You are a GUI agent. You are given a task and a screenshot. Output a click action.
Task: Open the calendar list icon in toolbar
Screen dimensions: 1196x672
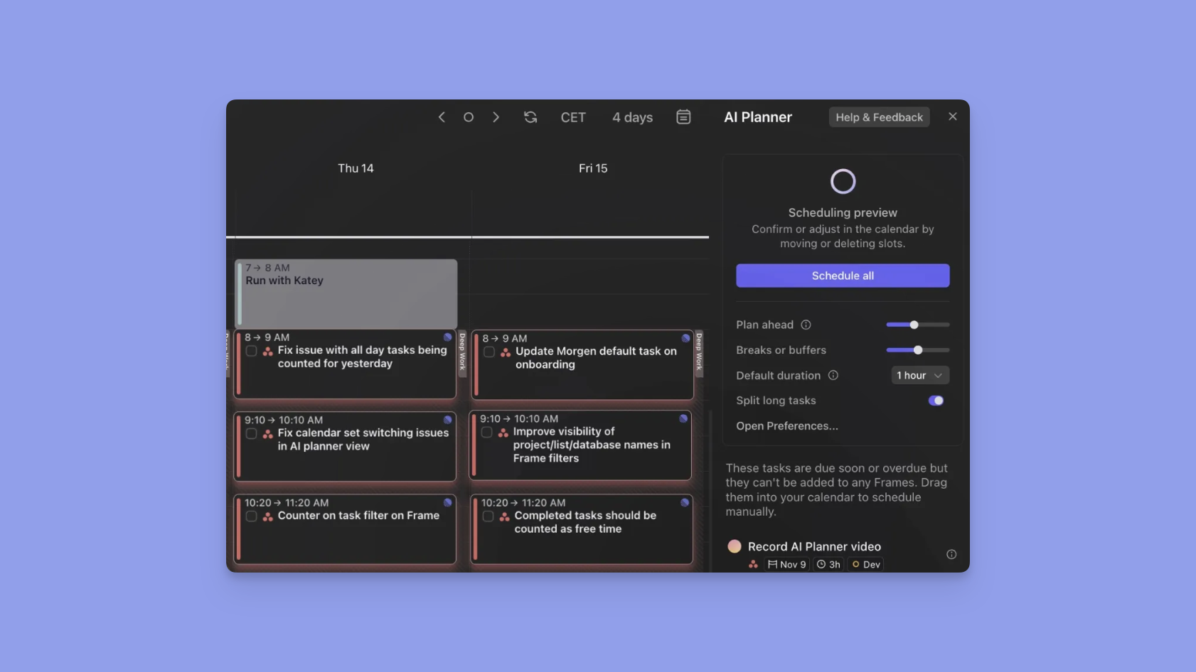click(x=683, y=117)
